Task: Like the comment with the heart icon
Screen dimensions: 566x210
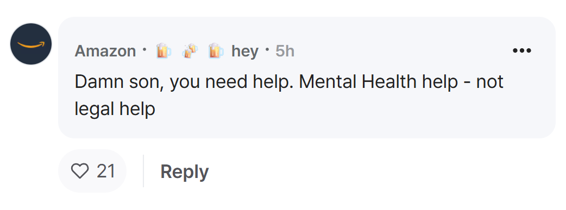Action: [79, 171]
